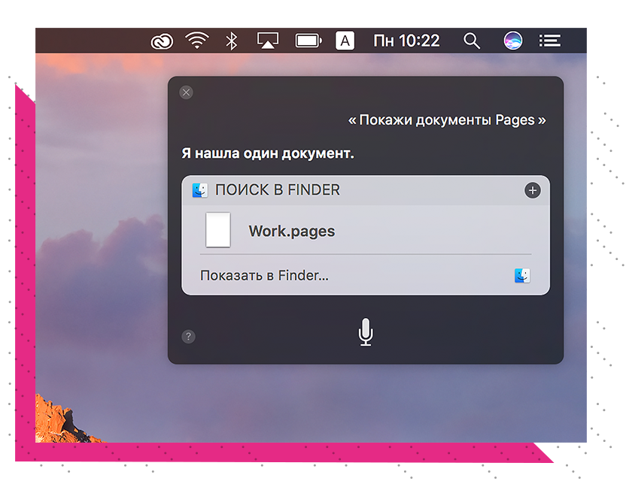Click Finder icon in Показать в Finder row
Screen dimensions: 632x484
pyautogui.click(x=522, y=276)
